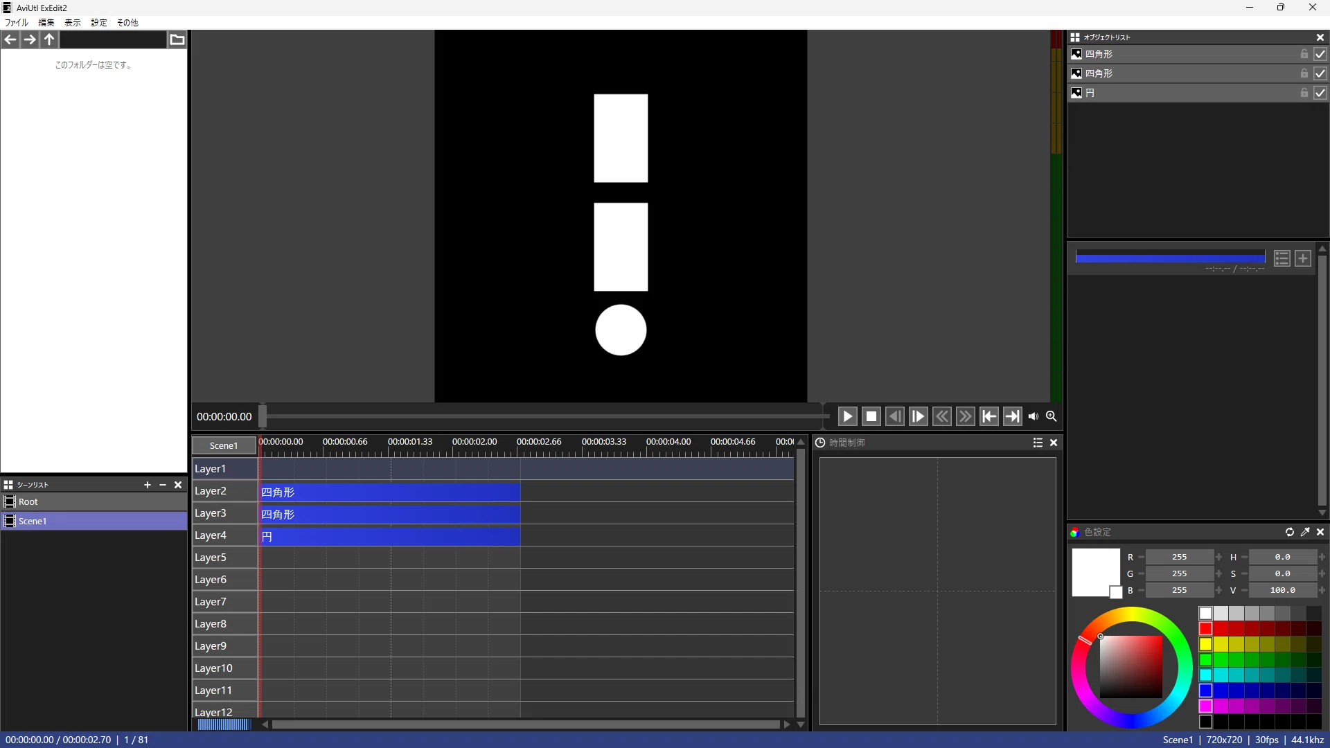The image size is (1330, 748).
Task: Toggle visibility of first 四角形 object
Action: 1320,54
